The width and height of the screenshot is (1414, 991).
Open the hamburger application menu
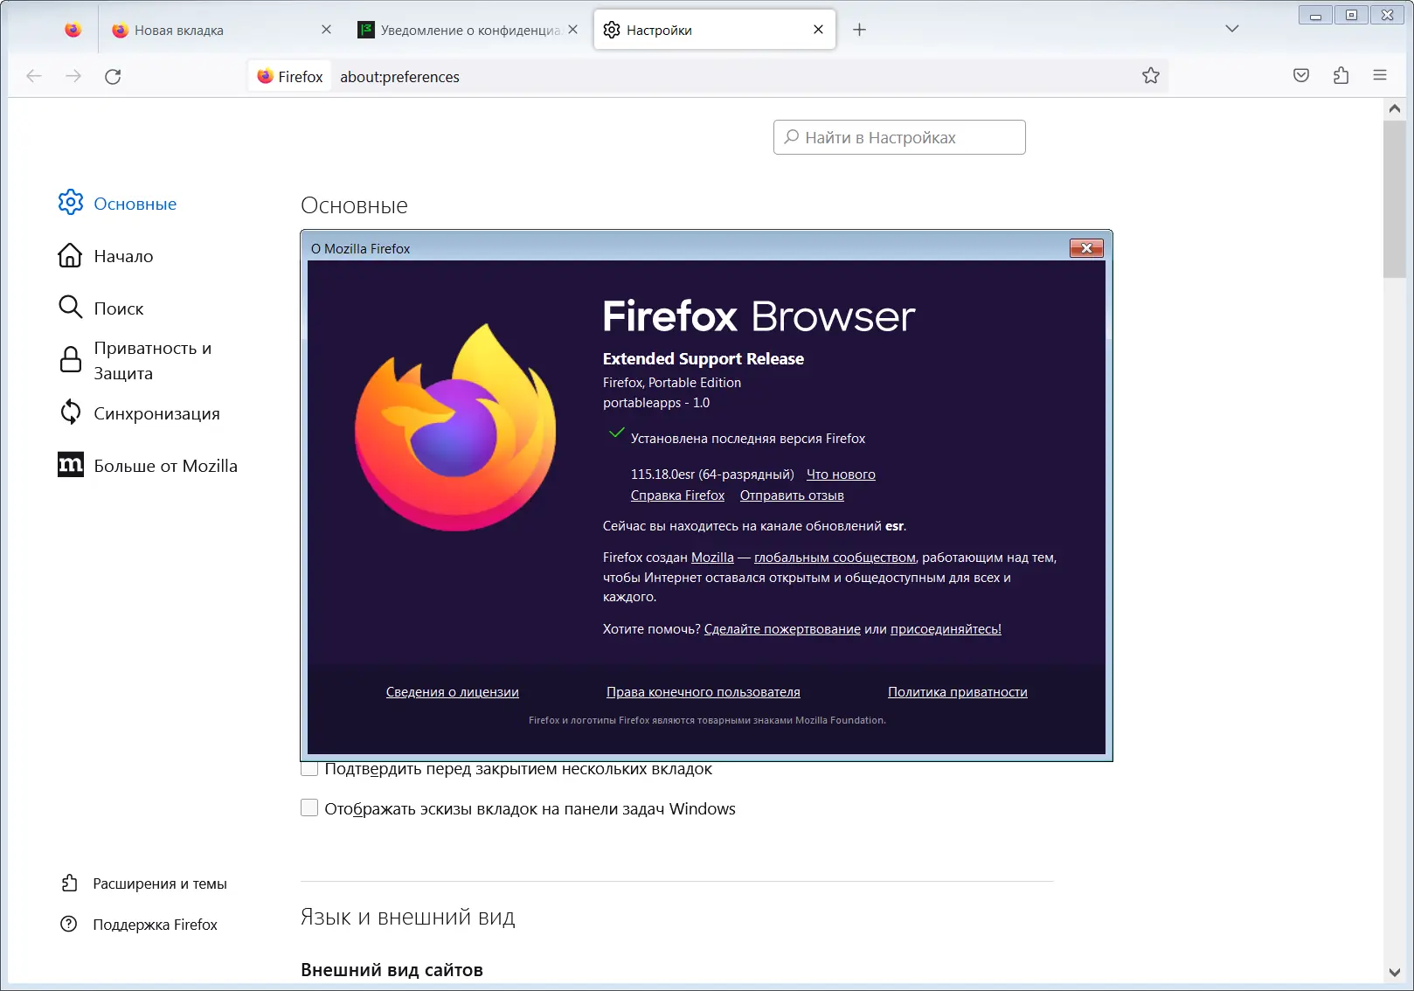[1380, 76]
